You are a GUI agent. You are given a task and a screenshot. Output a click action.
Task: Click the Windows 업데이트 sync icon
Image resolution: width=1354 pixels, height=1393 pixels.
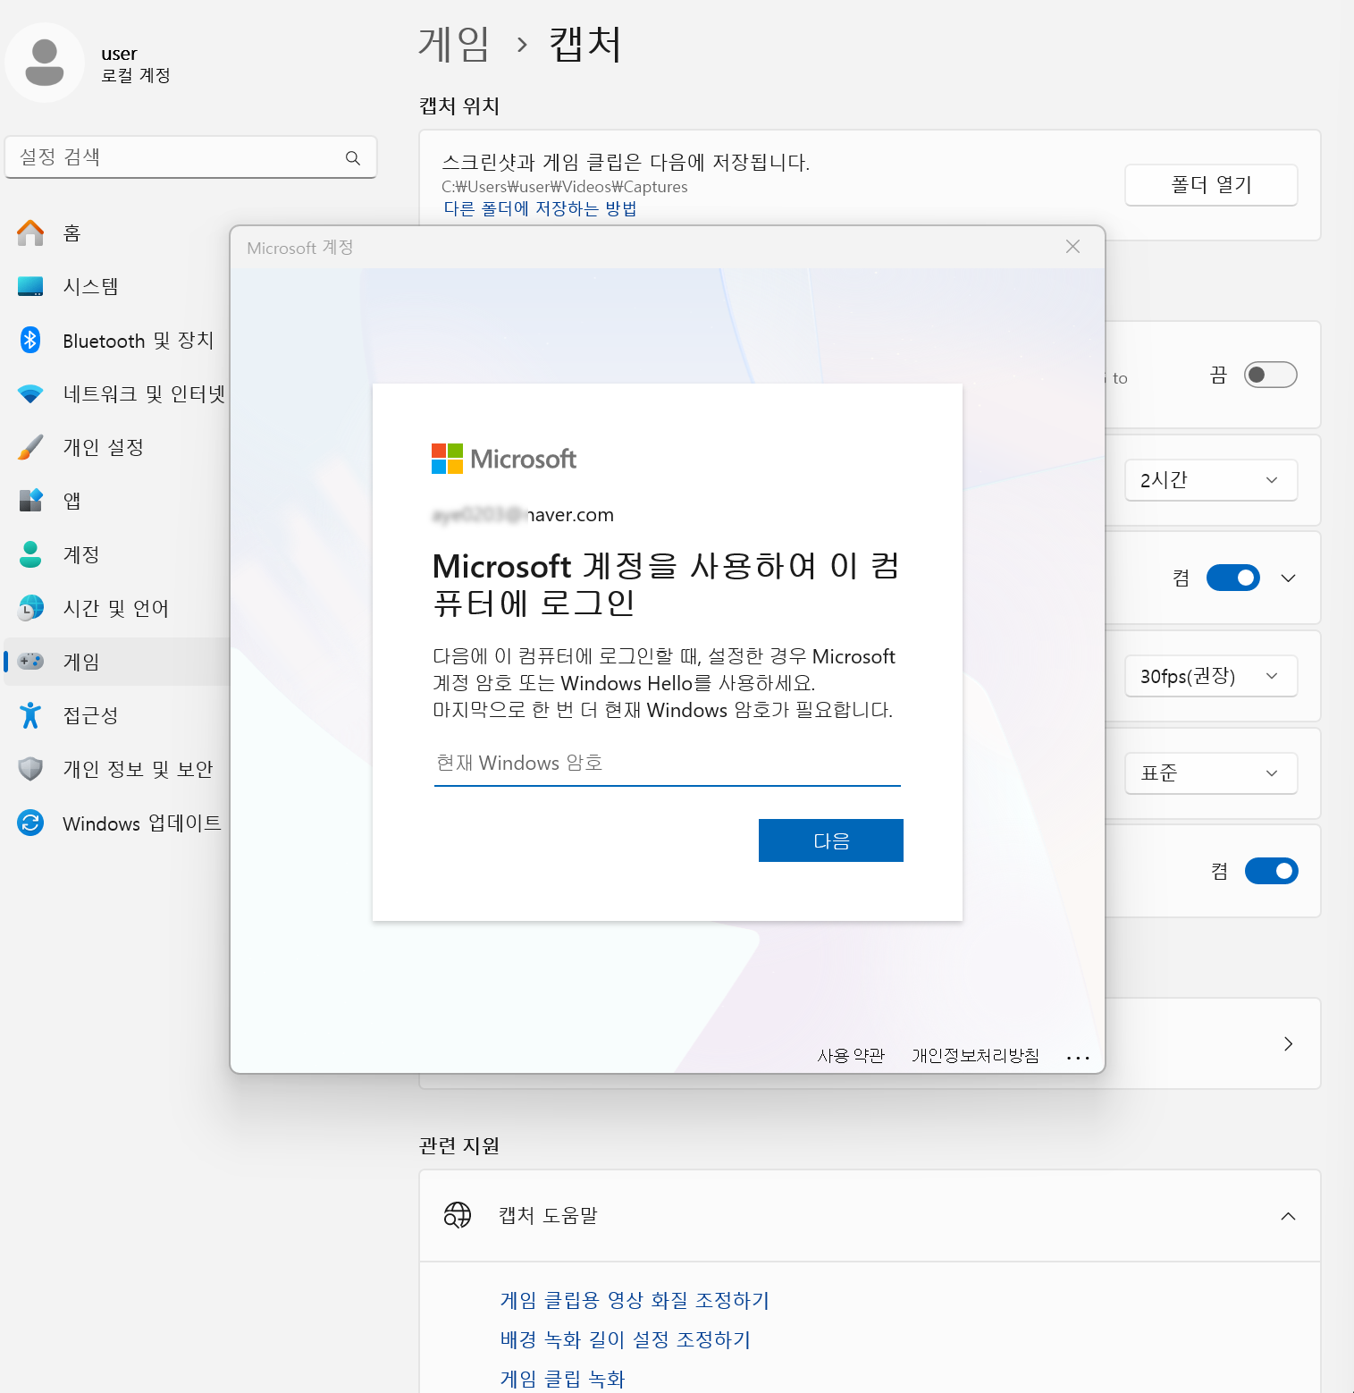(x=30, y=823)
